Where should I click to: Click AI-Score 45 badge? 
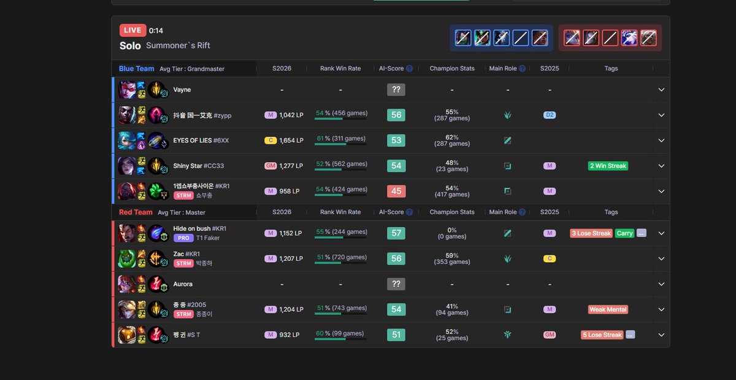click(396, 191)
